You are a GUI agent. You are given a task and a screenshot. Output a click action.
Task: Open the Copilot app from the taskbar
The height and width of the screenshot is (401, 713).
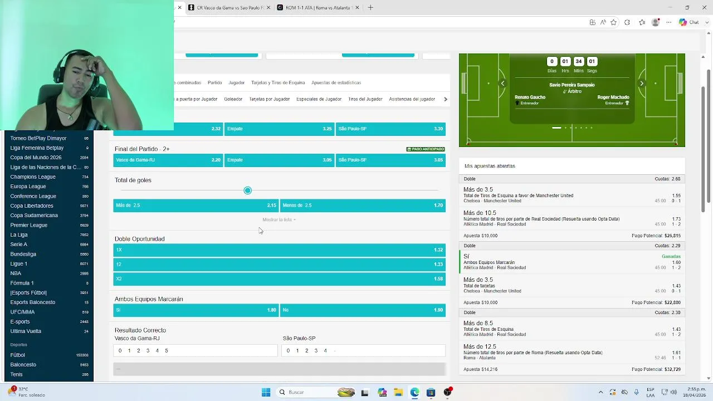coord(382,392)
